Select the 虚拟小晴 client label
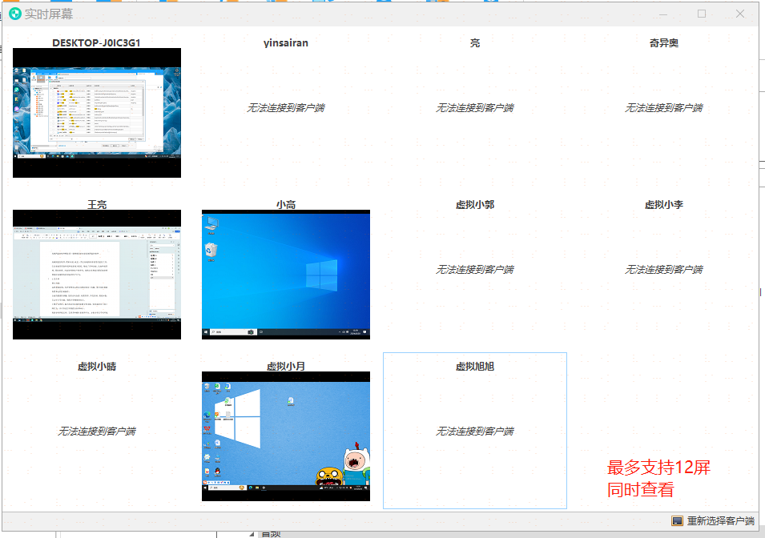 point(97,367)
